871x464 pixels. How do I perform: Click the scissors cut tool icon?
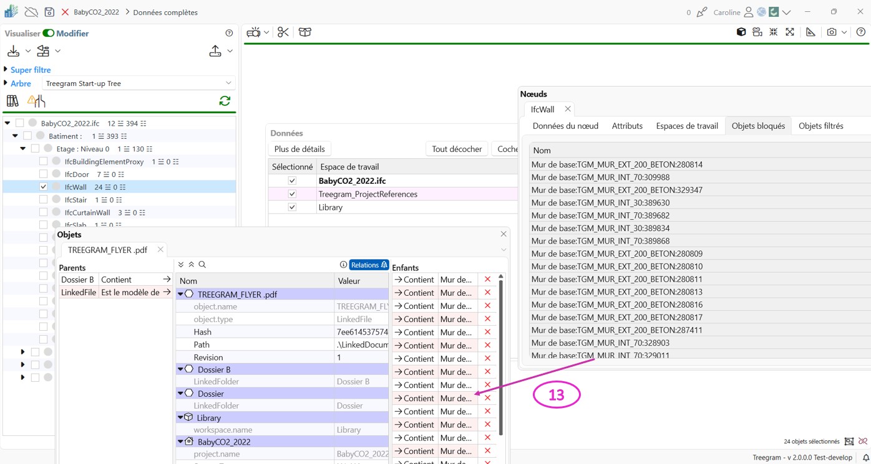point(283,32)
